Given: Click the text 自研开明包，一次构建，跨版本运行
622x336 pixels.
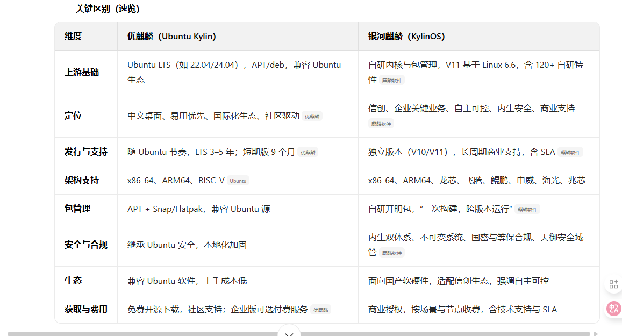Looking at the screenshot, I should point(440,209).
